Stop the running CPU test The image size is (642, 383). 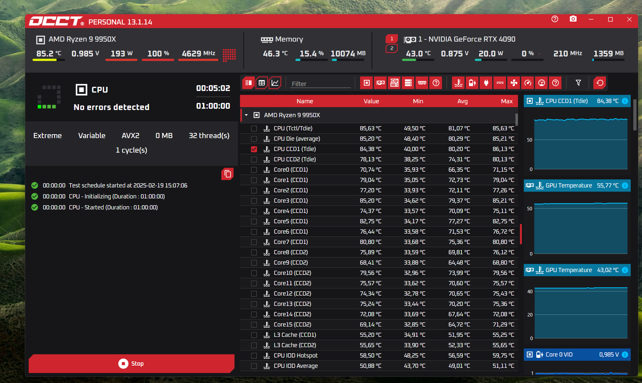coord(131,364)
